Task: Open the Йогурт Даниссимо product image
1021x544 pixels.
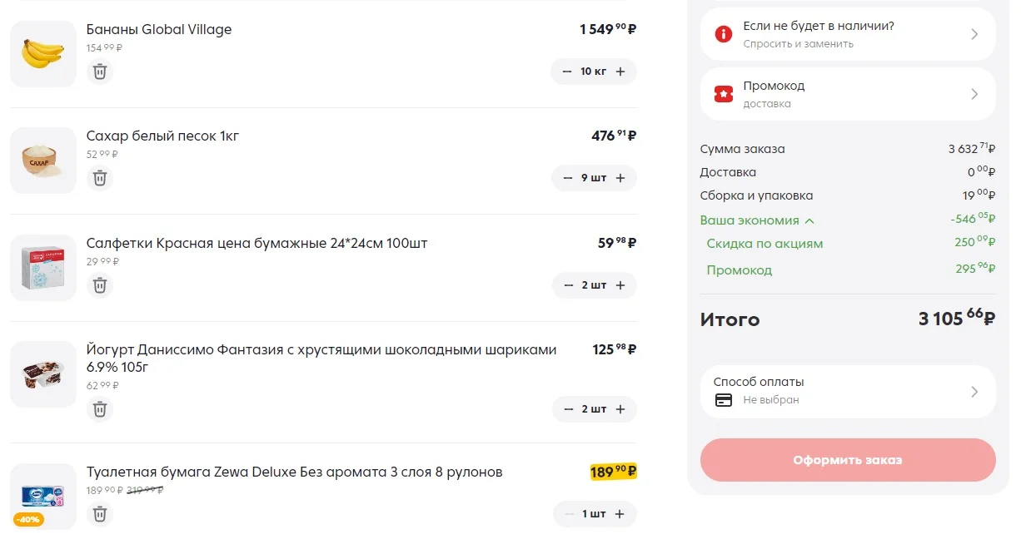Action: [43, 374]
